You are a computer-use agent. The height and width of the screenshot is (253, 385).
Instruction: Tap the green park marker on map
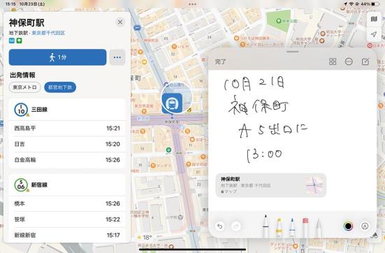tap(278, 21)
